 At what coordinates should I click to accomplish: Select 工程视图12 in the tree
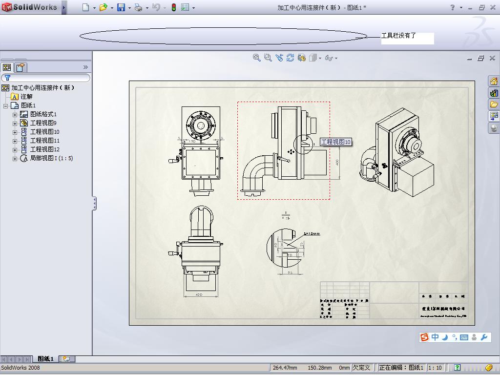[x=44, y=149]
